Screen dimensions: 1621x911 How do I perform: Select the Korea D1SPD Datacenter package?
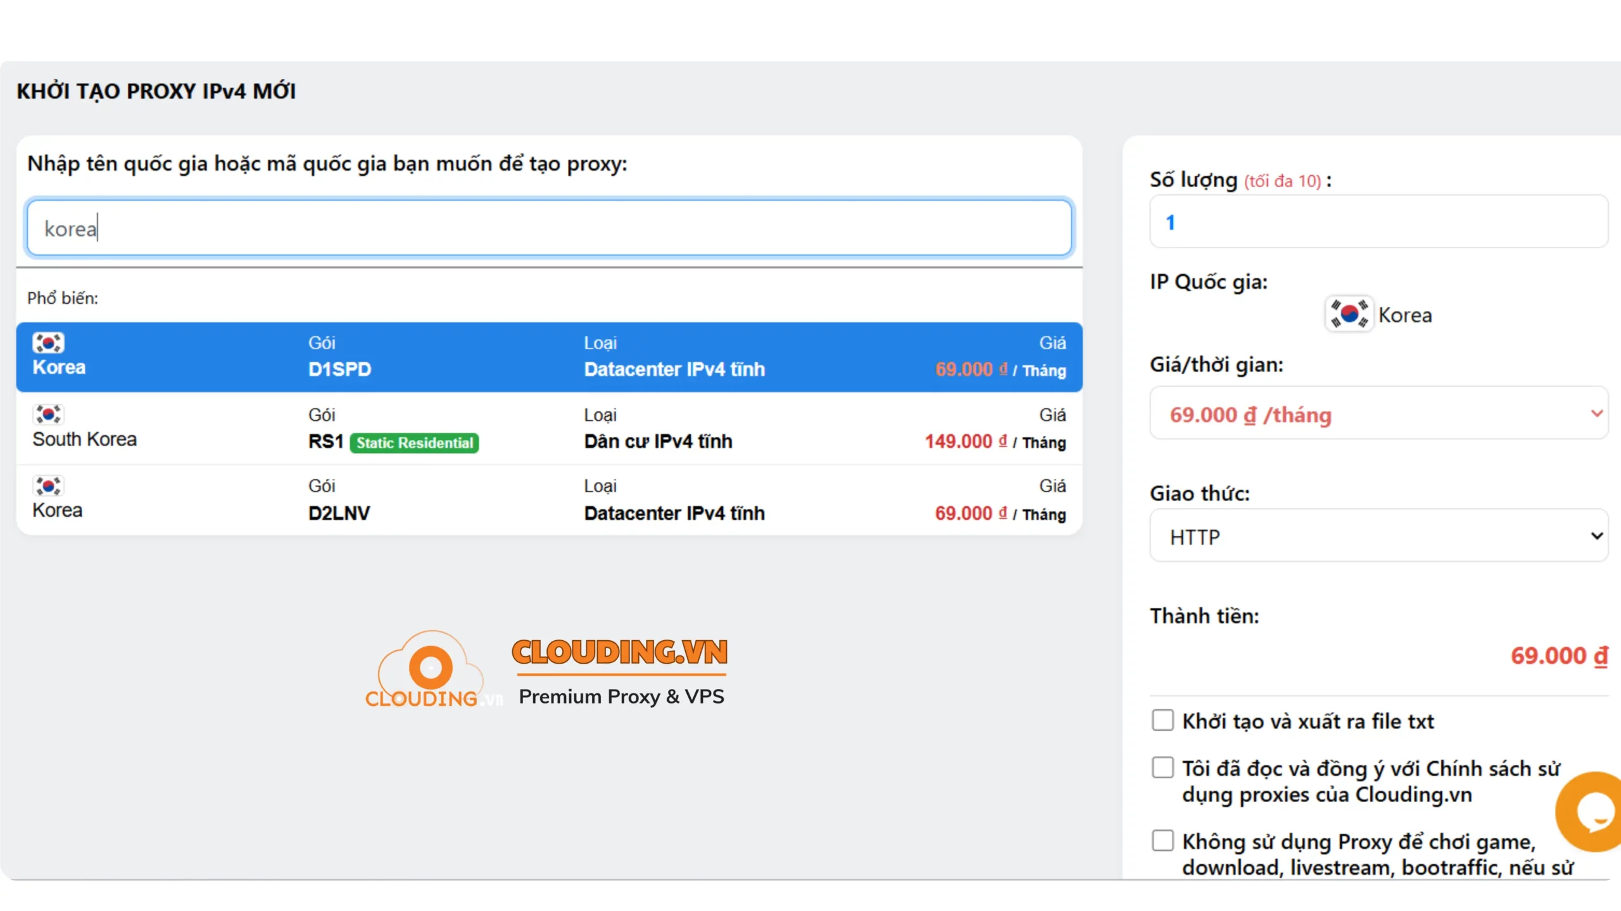click(x=548, y=357)
